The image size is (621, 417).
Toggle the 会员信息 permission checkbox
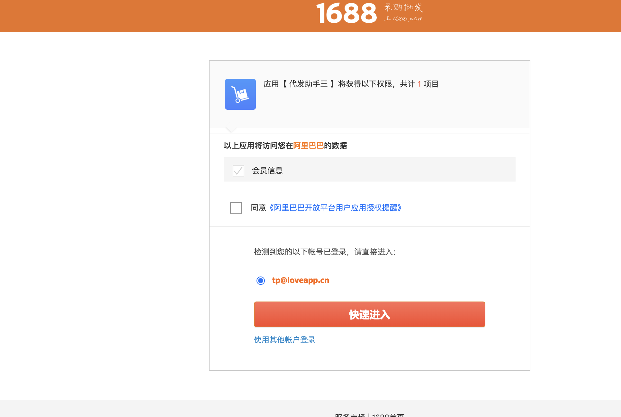coord(239,171)
